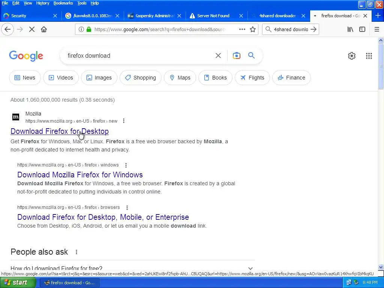
Task: Open Google settings gear
Action: point(352,56)
